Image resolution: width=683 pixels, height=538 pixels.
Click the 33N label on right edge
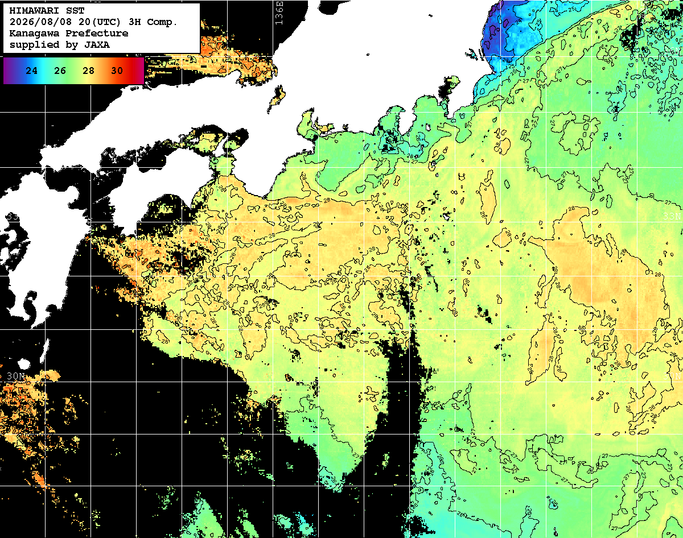(x=672, y=217)
